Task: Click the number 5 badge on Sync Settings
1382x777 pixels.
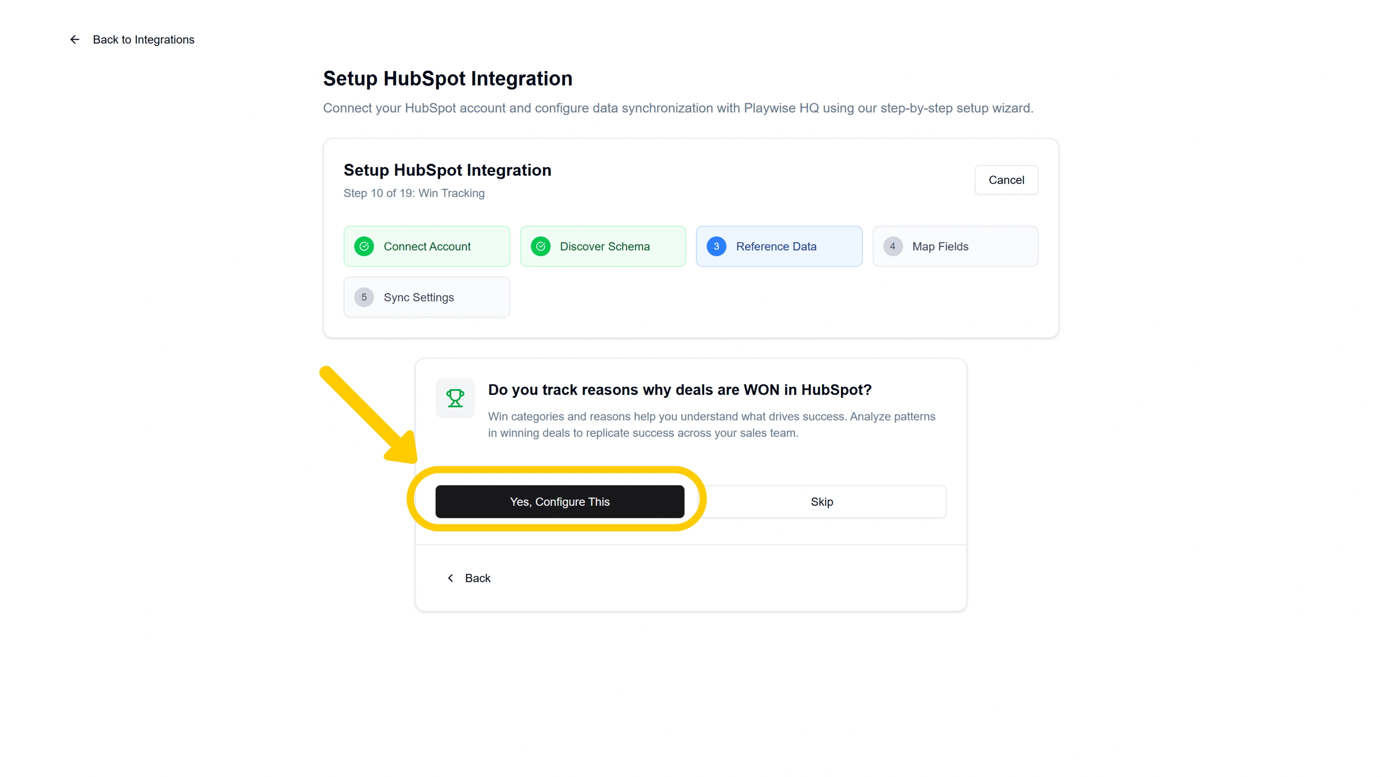Action: click(364, 297)
